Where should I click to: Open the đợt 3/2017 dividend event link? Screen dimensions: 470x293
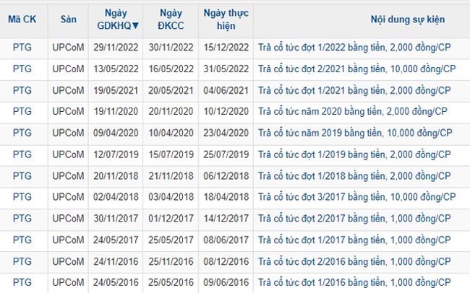(x=356, y=197)
